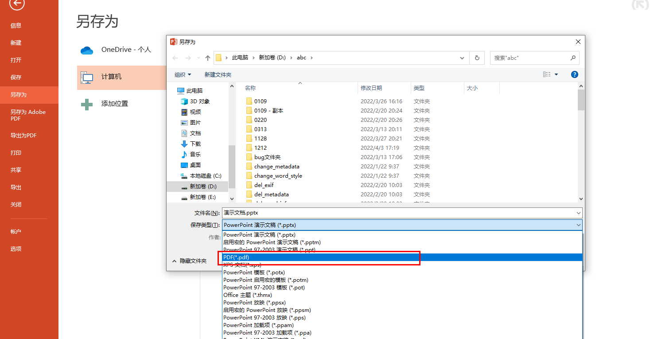Click the 桌面 icon in the navigation pane
This screenshot has height=339, width=650.
click(x=184, y=165)
